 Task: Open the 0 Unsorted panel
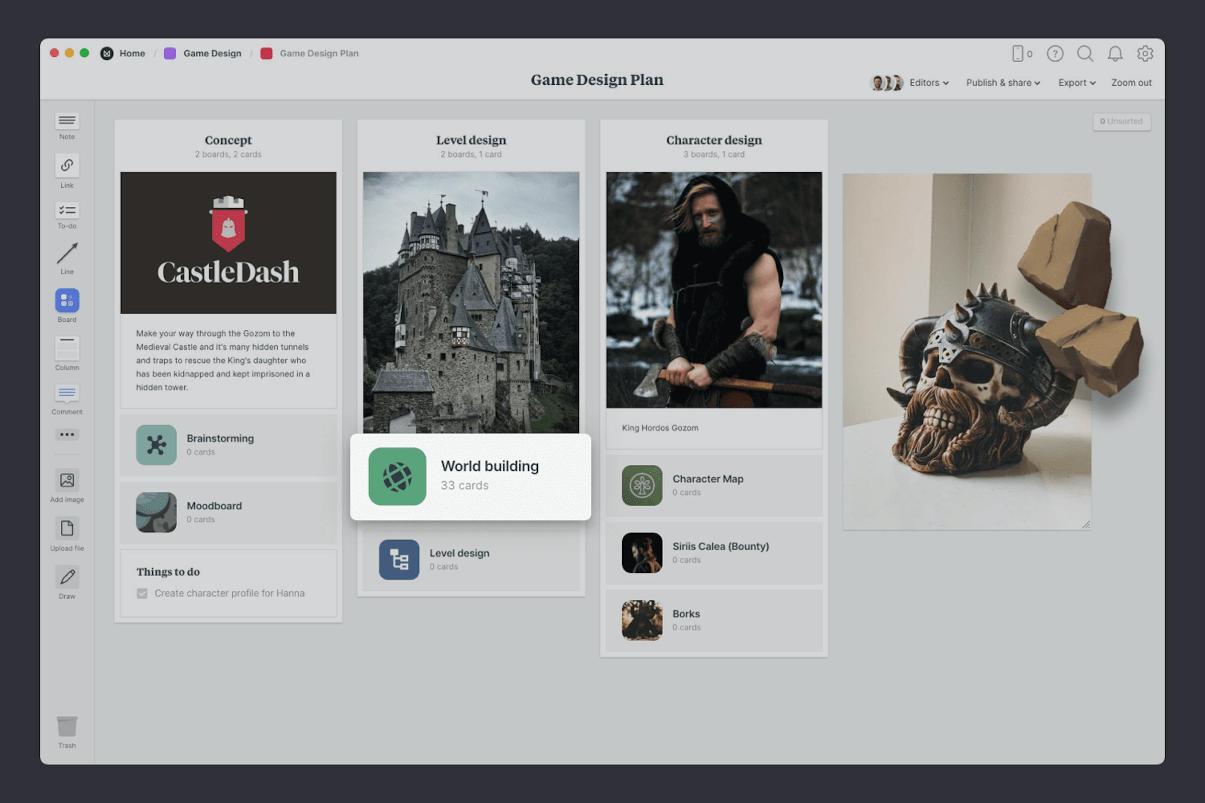point(1122,121)
